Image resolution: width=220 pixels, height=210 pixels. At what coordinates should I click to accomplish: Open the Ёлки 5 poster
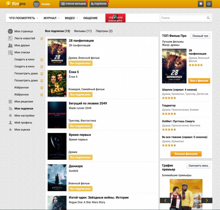[x=57, y=84]
